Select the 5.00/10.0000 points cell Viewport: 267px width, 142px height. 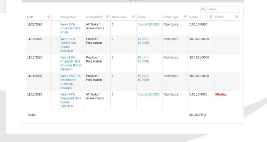pyautogui.click(x=198, y=24)
